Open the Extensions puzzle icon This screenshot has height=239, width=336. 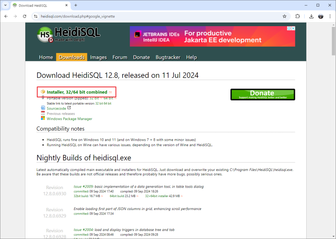pyautogui.click(x=297, y=16)
